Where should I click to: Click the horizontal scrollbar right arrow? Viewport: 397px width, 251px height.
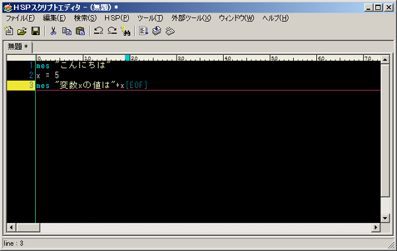pyautogui.click(x=376, y=227)
